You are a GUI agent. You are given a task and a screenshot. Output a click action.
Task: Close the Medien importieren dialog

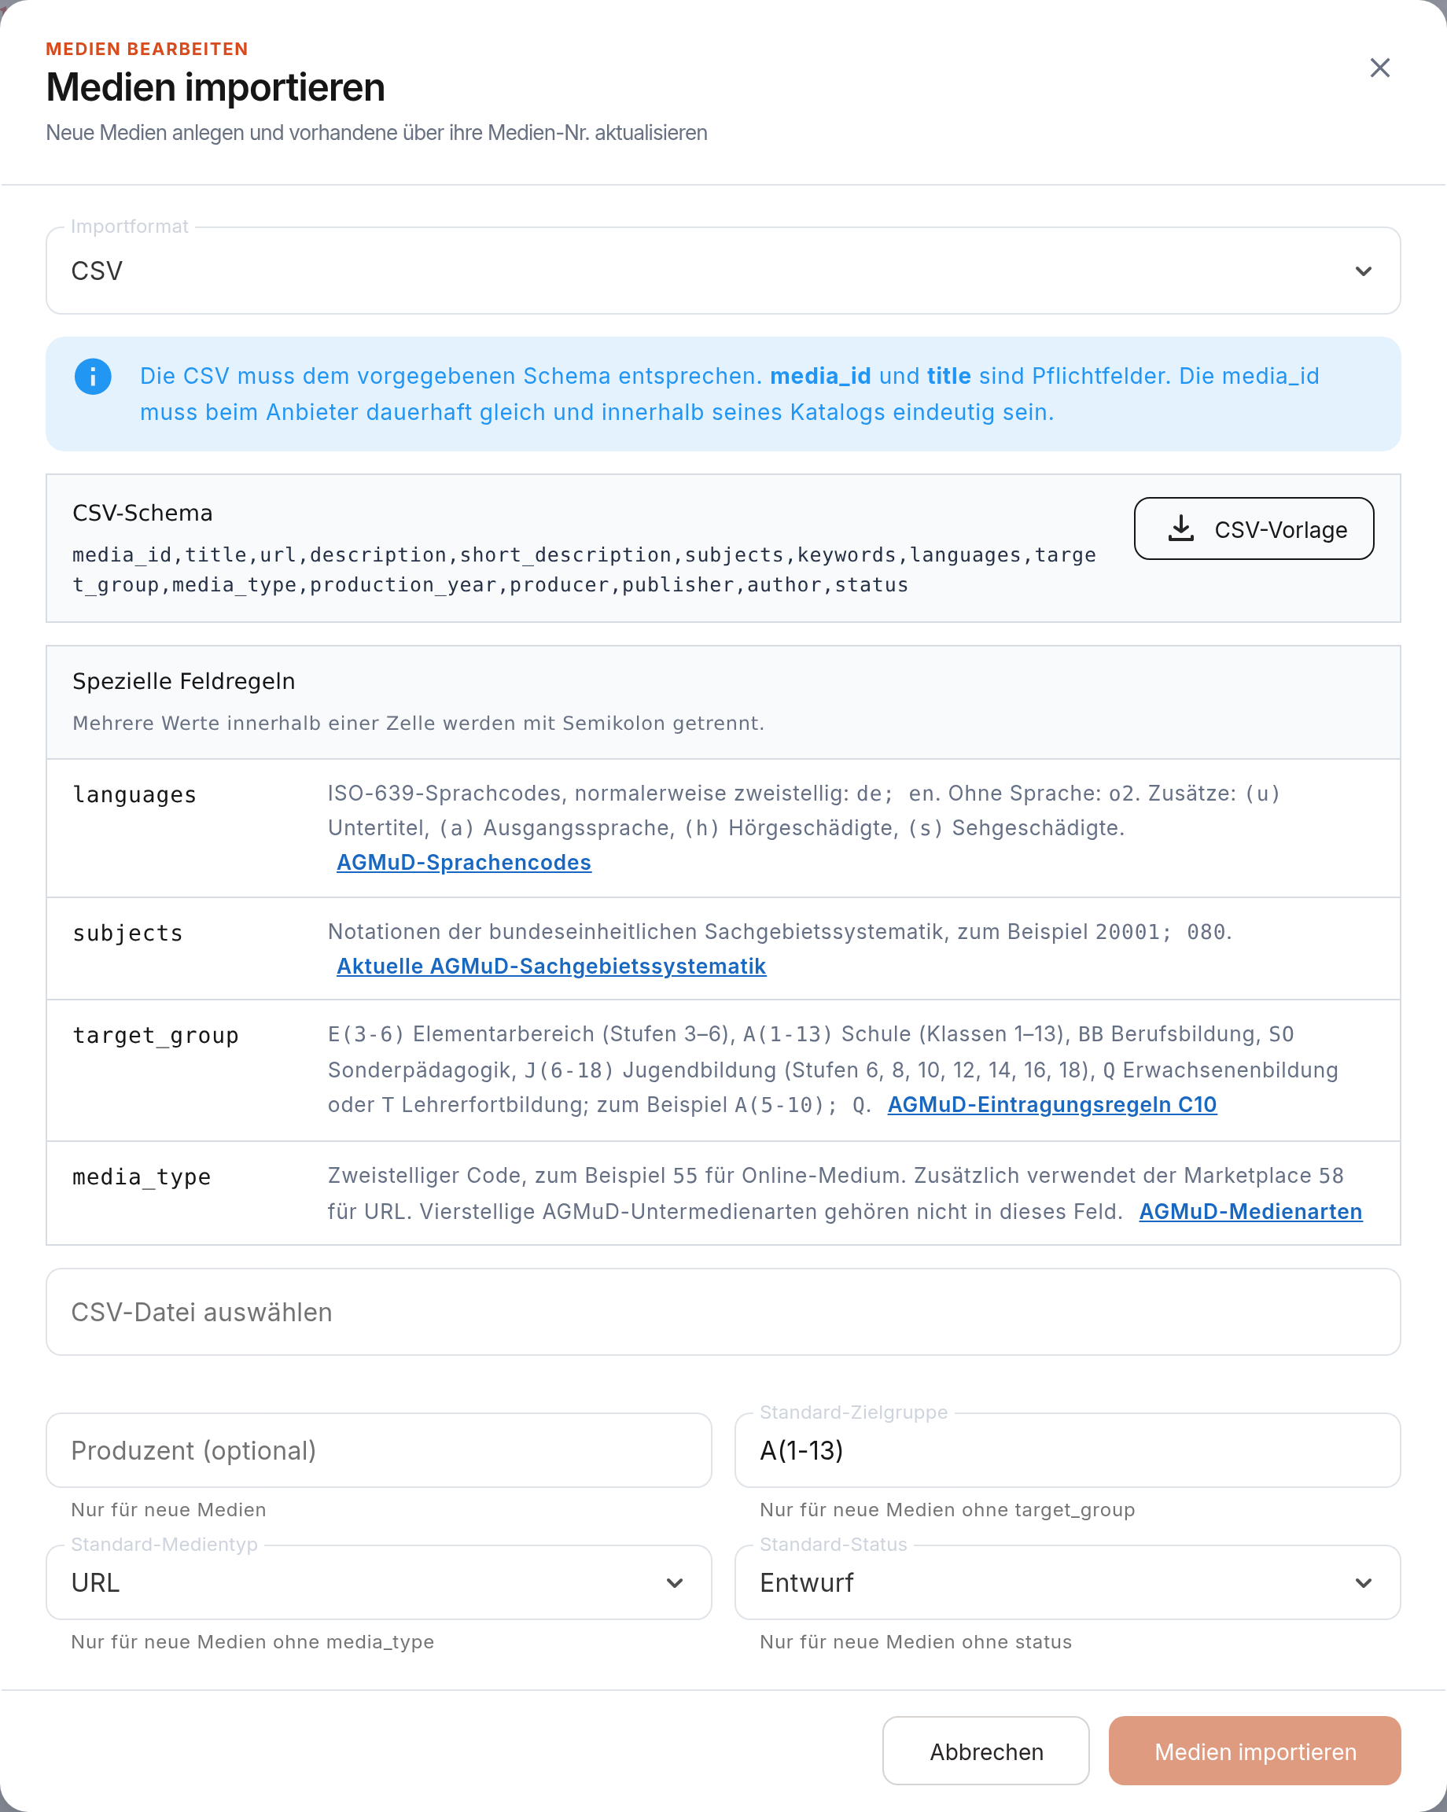click(x=1379, y=68)
